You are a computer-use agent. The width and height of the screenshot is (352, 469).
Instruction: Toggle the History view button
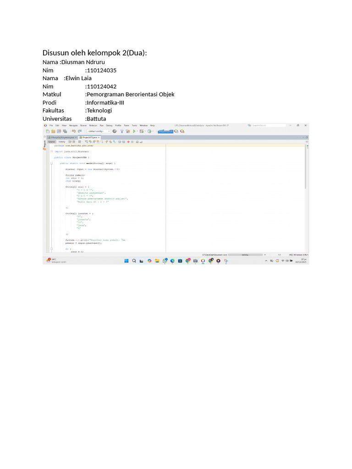[x=62, y=142]
